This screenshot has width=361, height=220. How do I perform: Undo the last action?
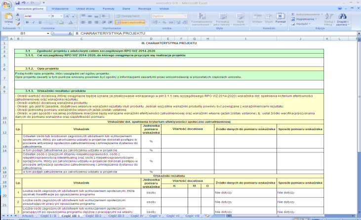coord(24,3)
